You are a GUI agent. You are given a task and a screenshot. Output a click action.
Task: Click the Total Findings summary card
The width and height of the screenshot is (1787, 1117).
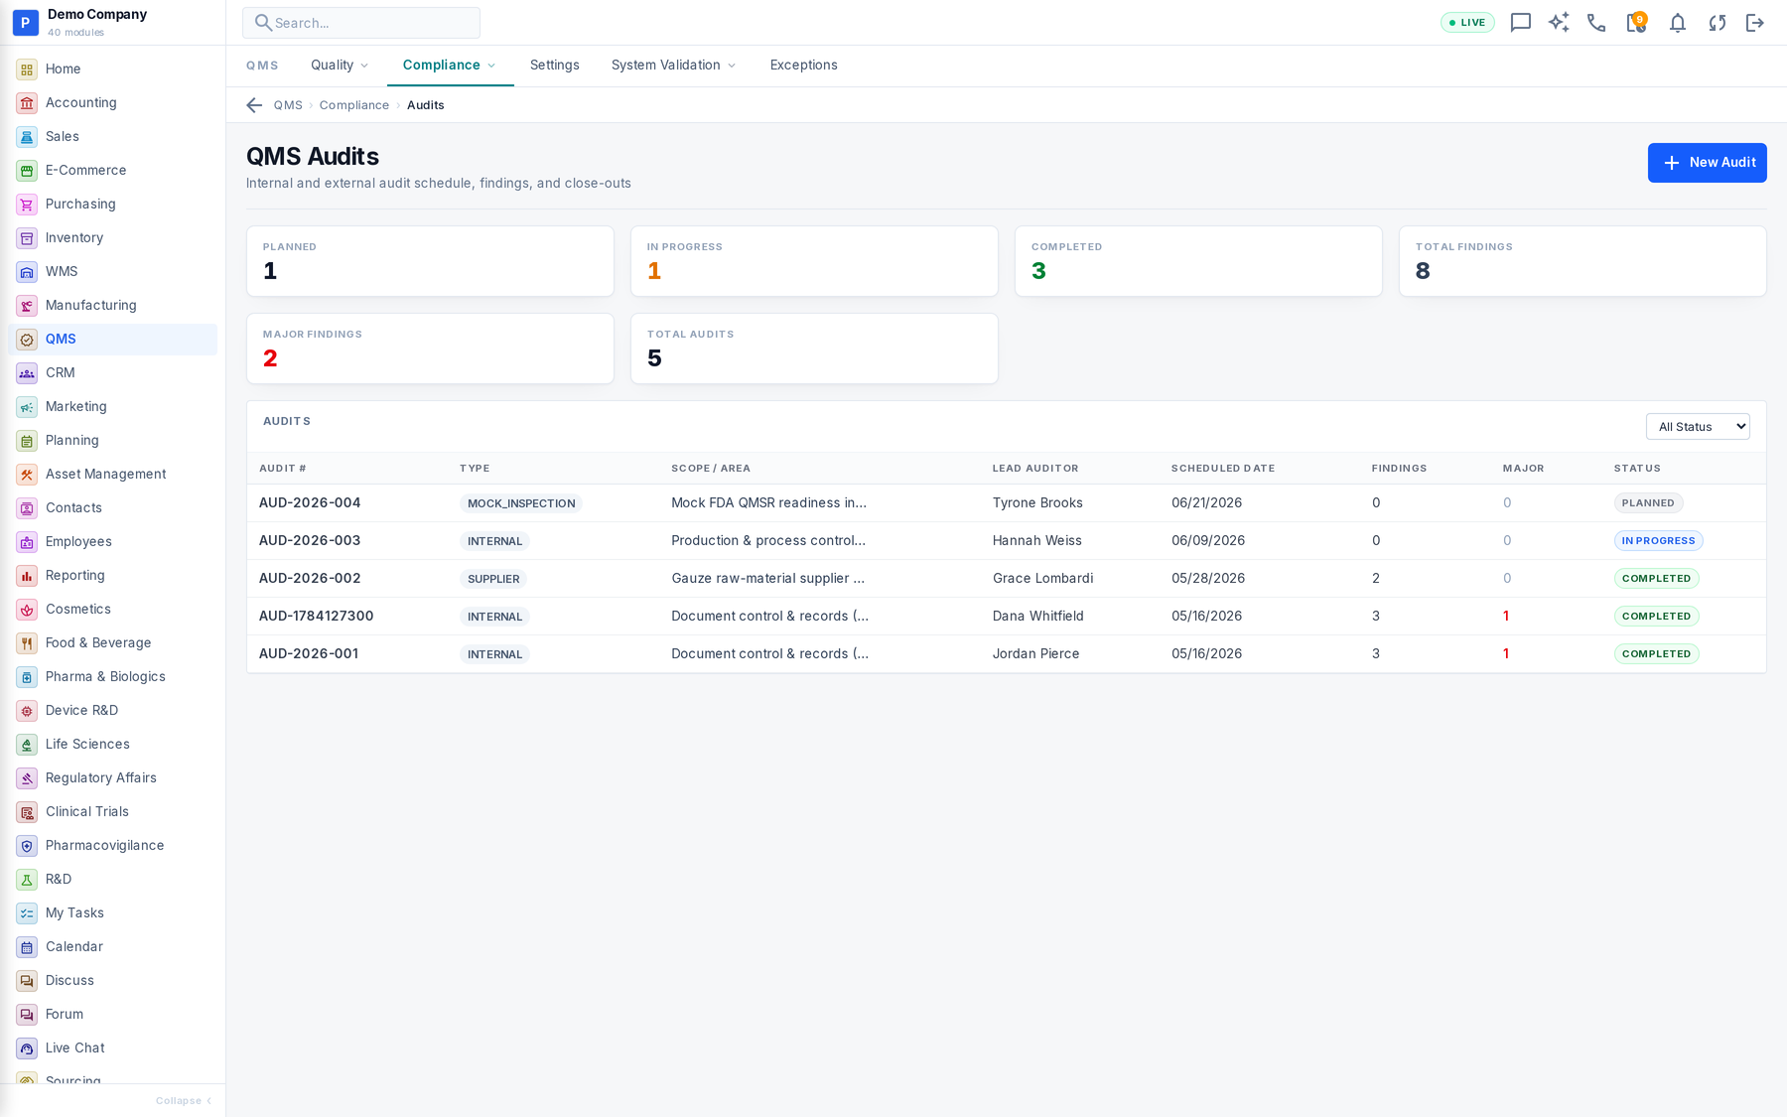tap(1582, 261)
